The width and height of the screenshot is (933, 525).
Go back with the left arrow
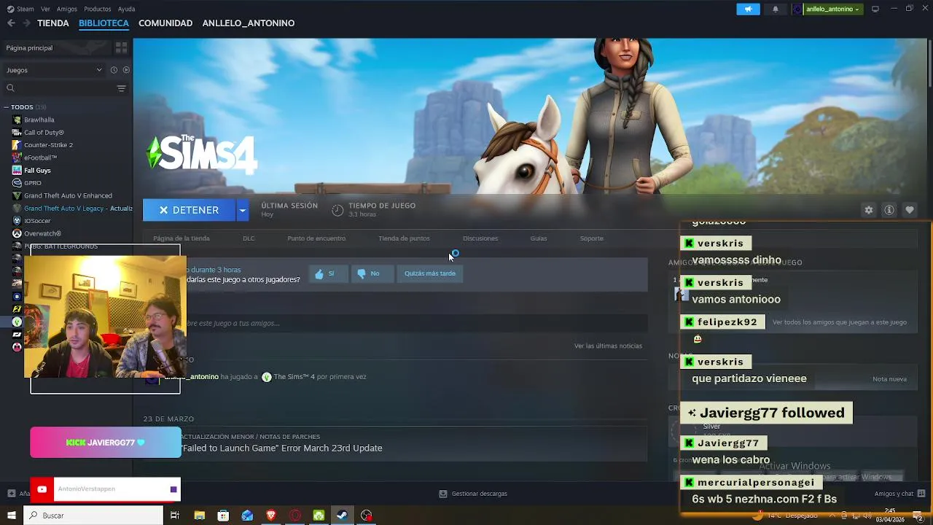(11, 23)
